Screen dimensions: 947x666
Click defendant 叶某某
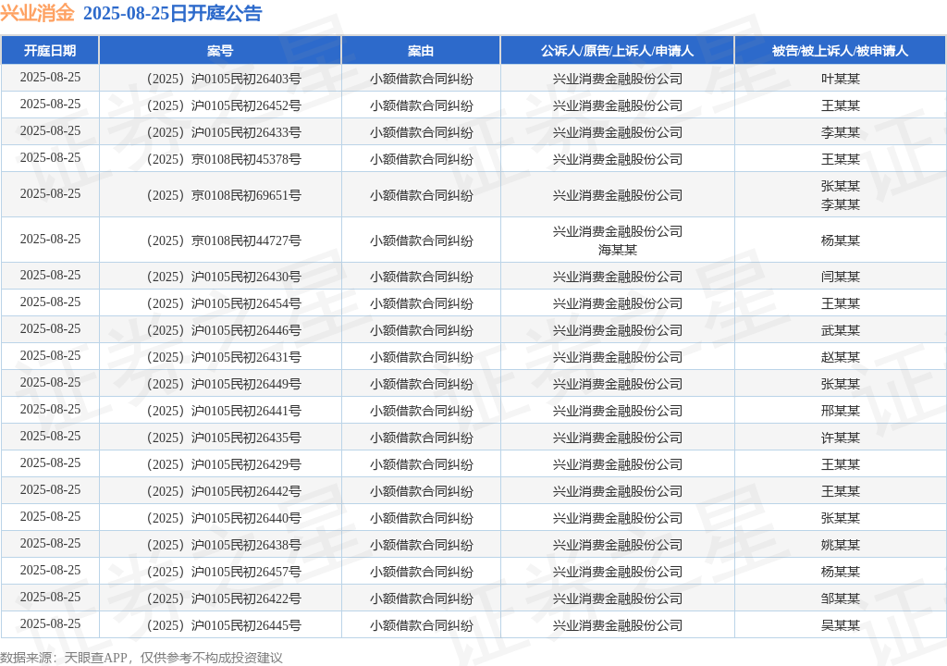pos(840,79)
